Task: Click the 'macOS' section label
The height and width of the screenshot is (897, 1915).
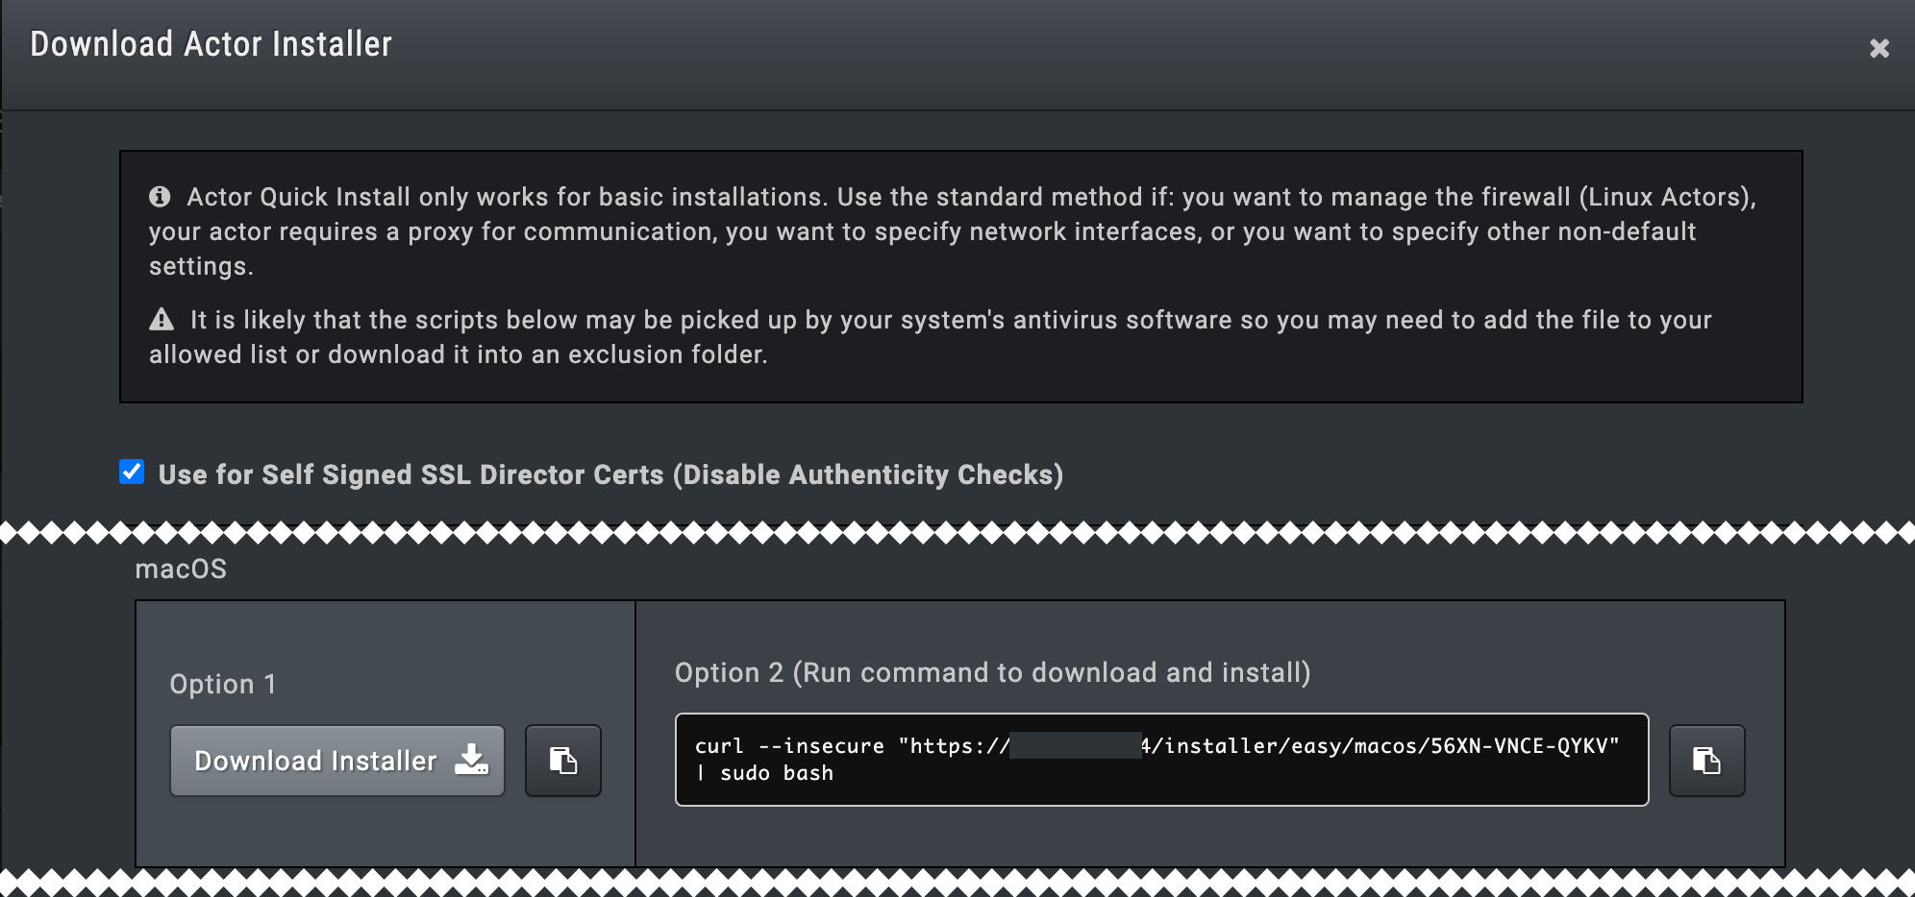Action: click(x=181, y=570)
